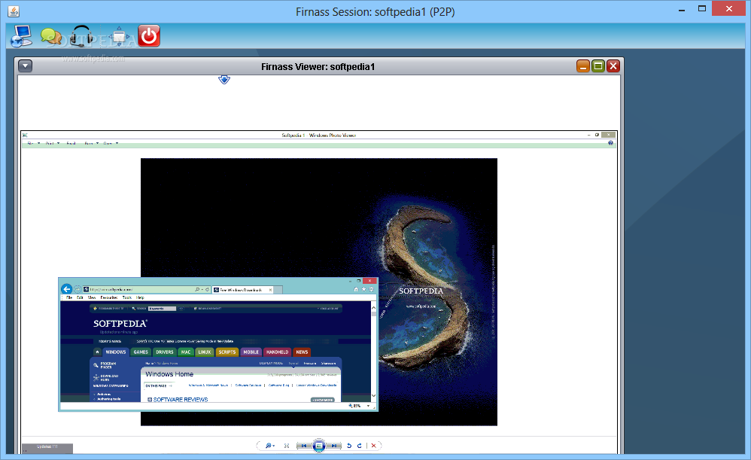Screen dimensions: 751x460
Task: Open Print menu in Photo Viewer
Action: pos(52,143)
